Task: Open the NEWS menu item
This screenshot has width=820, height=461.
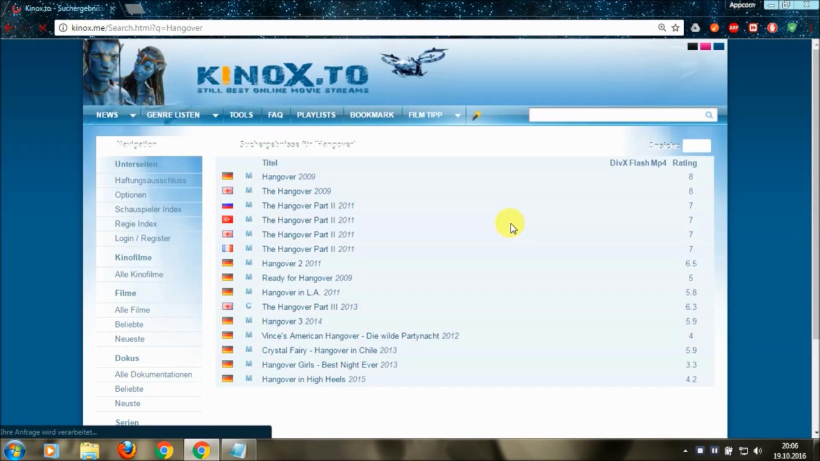Action: click(107, 115)
